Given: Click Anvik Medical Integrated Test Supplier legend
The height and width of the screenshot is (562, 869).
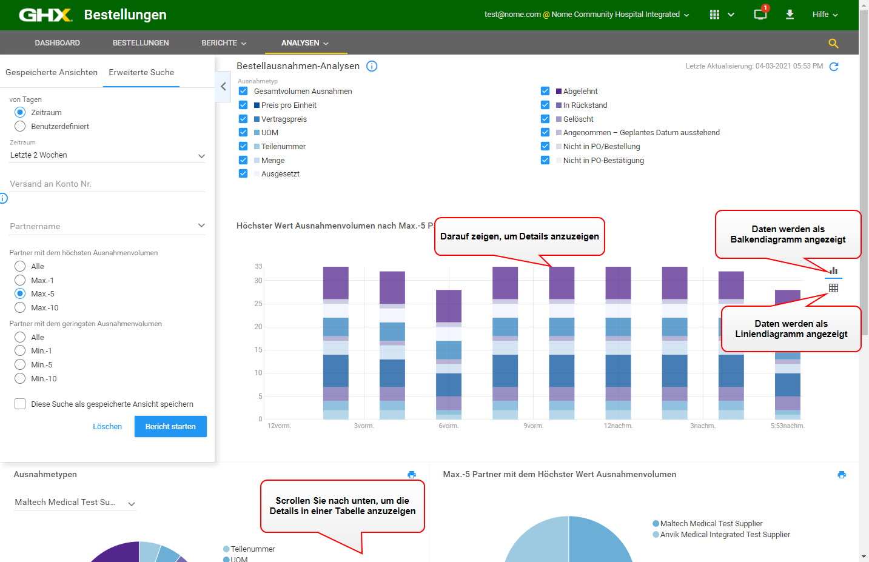Looking at the screenshot, I should coord(721,535).
